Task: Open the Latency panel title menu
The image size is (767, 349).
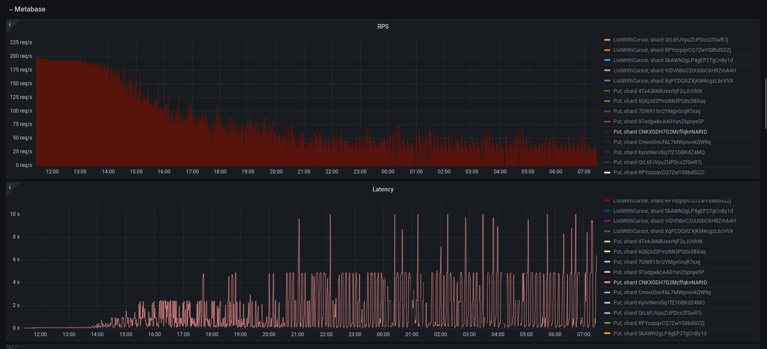Action: [x=383, y=189]
